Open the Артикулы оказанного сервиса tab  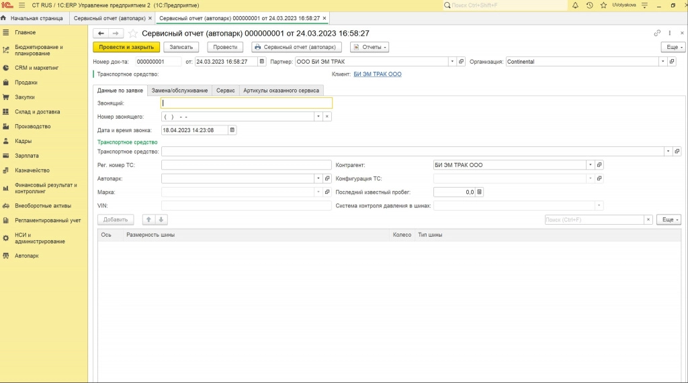[x=282, y=90]
